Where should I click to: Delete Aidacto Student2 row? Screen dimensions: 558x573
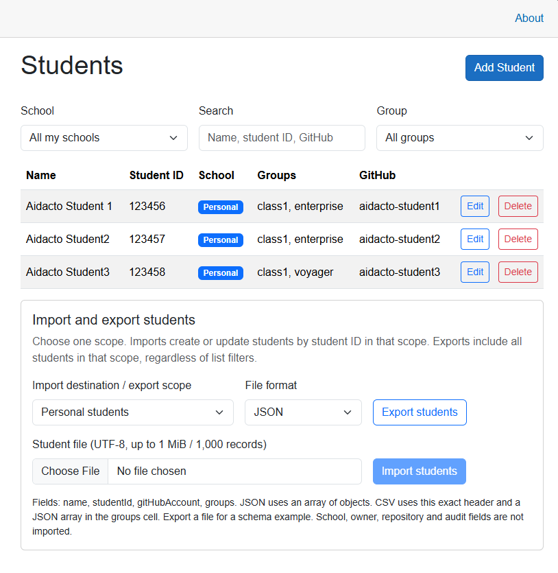(x=518, y=239)
